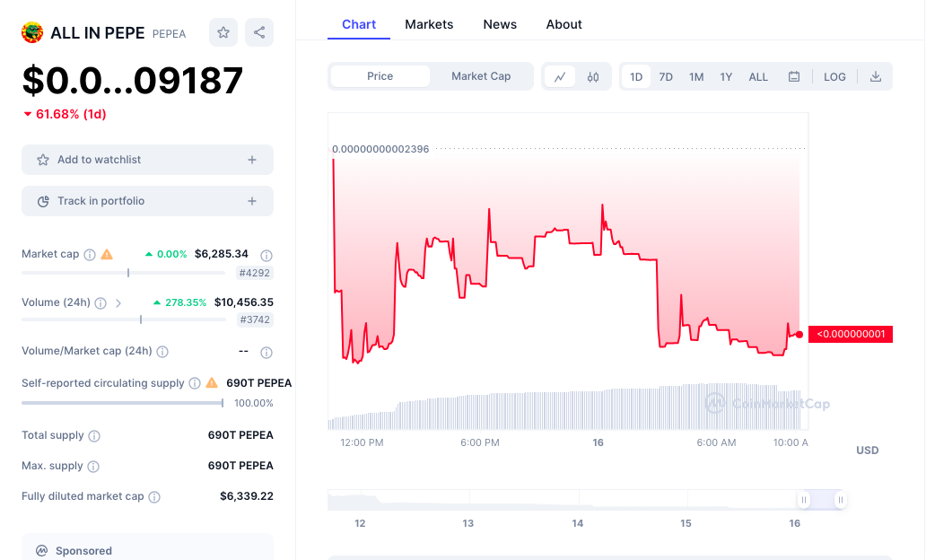Click the info icon beside Self-reported circulating supply
This screenshot has width=926, height=560.
195,383
